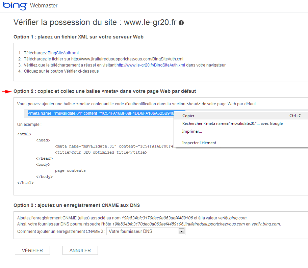308x268 pixels.
Task: Open the Webmaster header link
Action: (44, 5)
